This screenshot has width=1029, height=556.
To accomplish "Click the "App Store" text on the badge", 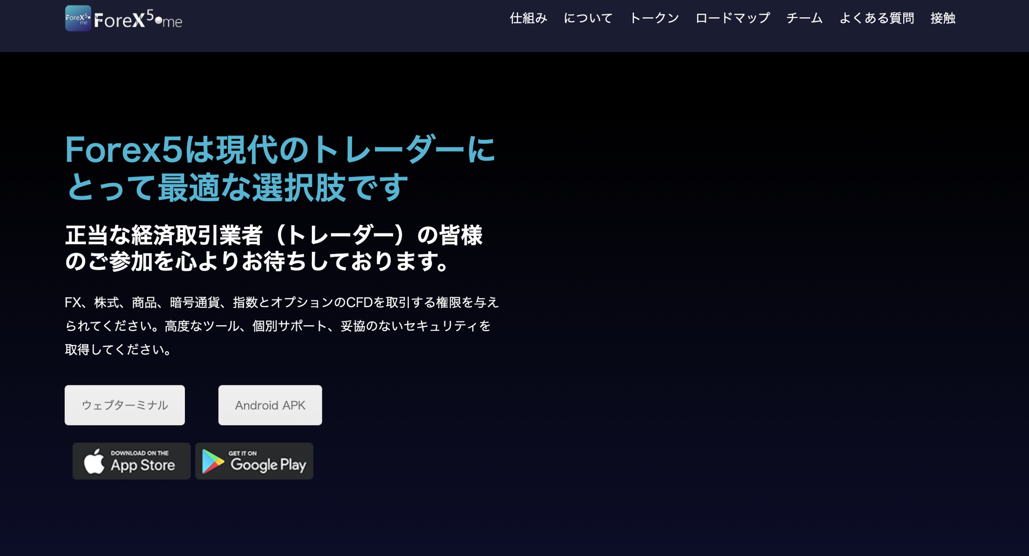I will (143, 465).
